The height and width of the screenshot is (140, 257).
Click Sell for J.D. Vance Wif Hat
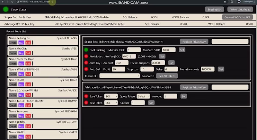[28, 95]
